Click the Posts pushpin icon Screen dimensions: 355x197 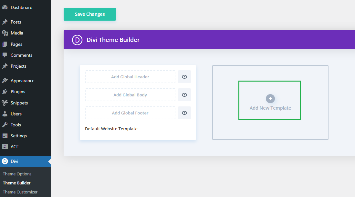click(x=5, y=22)
